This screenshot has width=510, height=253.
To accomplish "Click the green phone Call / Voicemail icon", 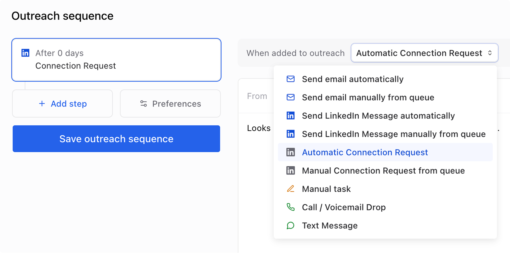I will [290, 207].
